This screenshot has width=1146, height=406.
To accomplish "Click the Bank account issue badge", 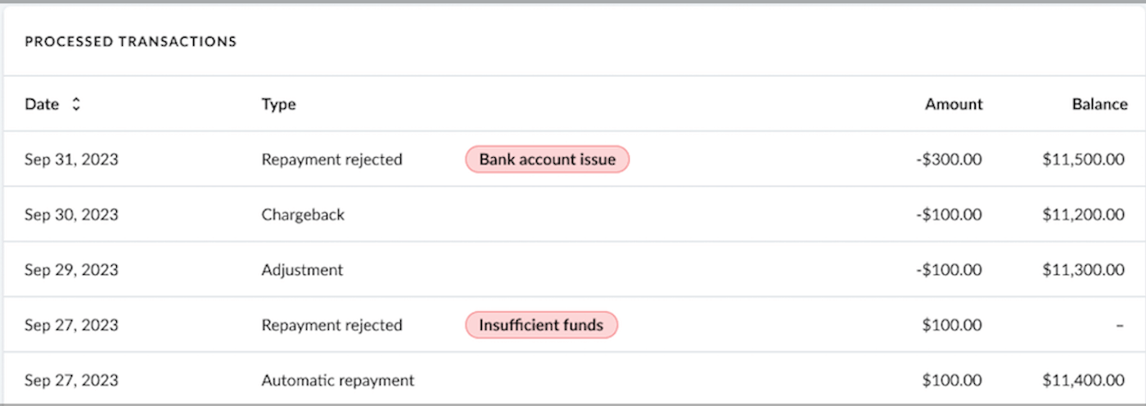I will click(547, 160).
